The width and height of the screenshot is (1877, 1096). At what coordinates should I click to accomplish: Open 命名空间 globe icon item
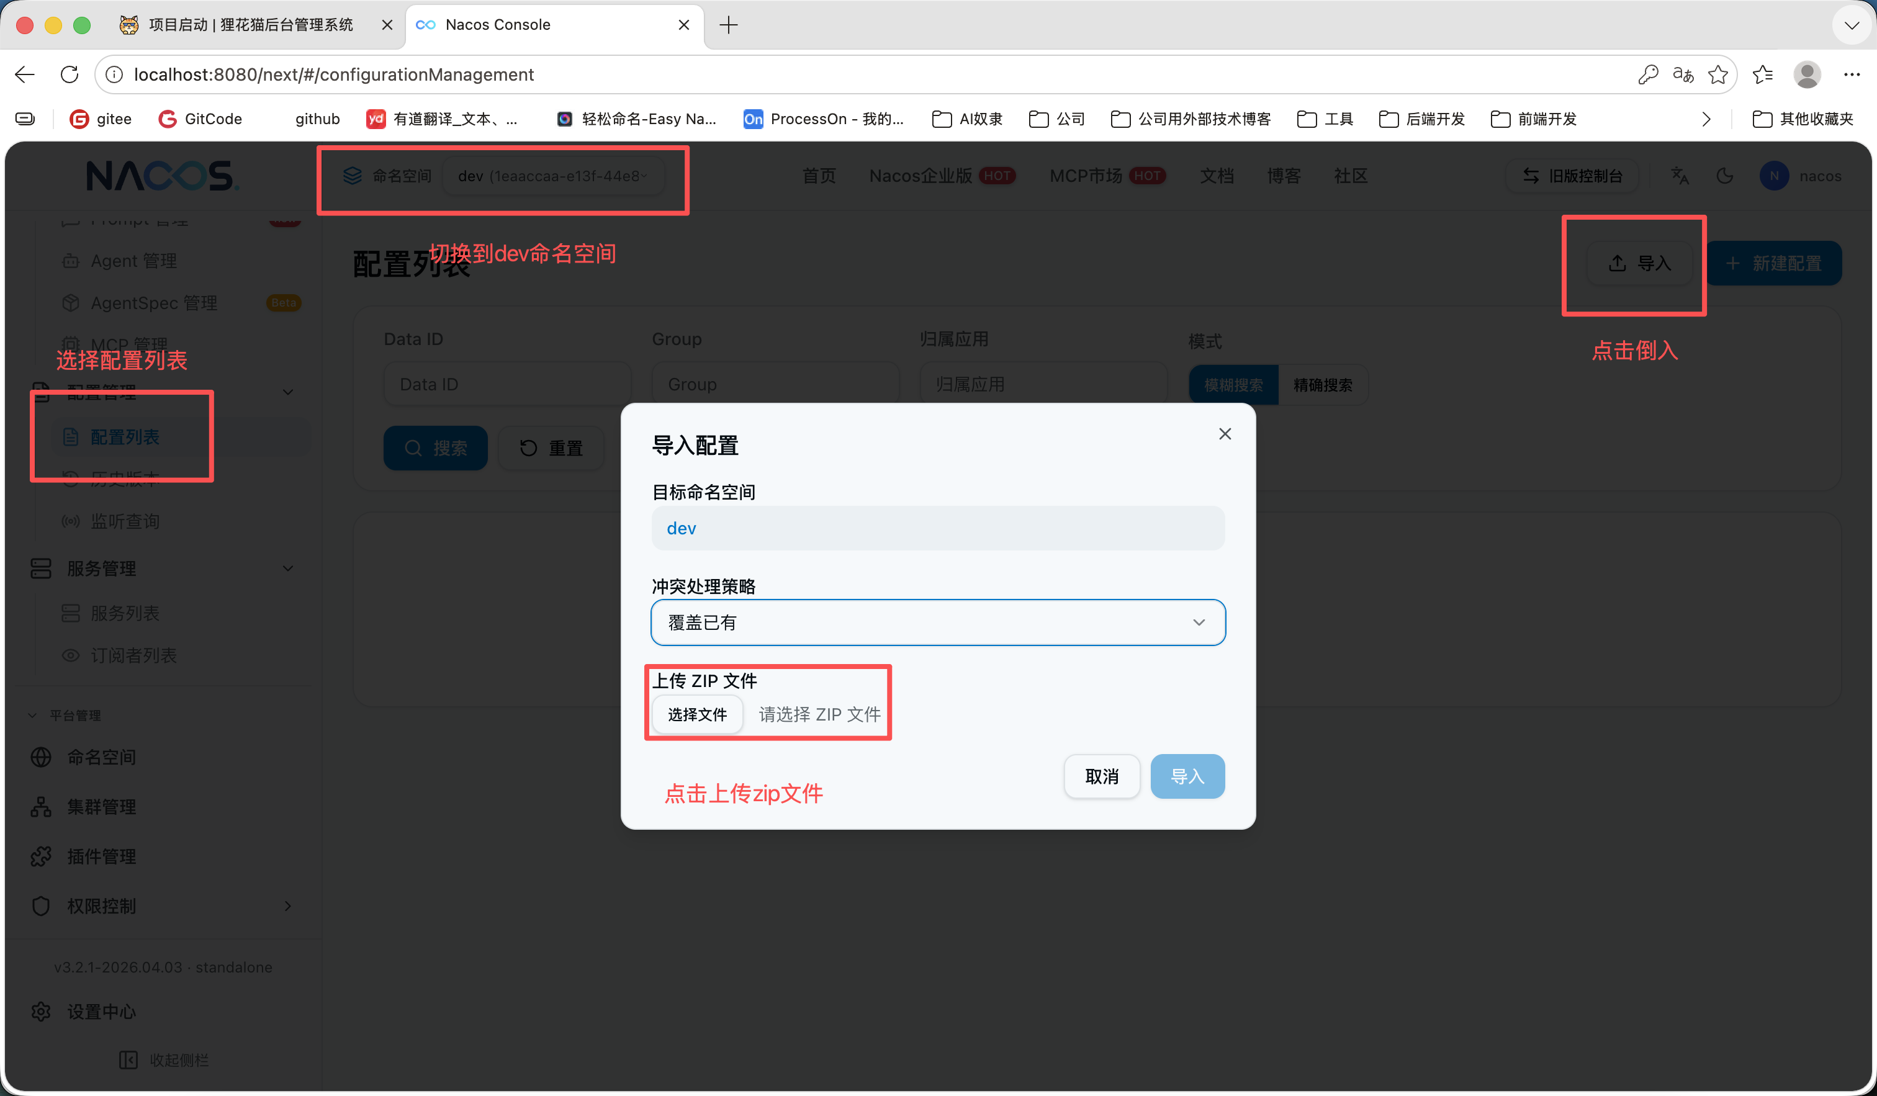(41, 757)
